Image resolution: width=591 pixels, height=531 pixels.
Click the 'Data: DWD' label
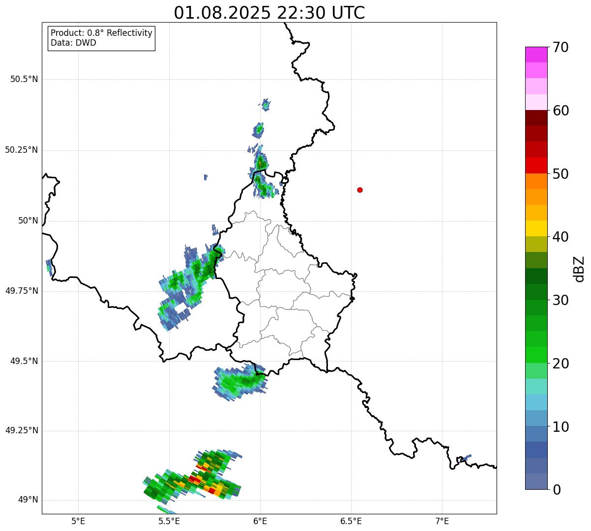73,43
